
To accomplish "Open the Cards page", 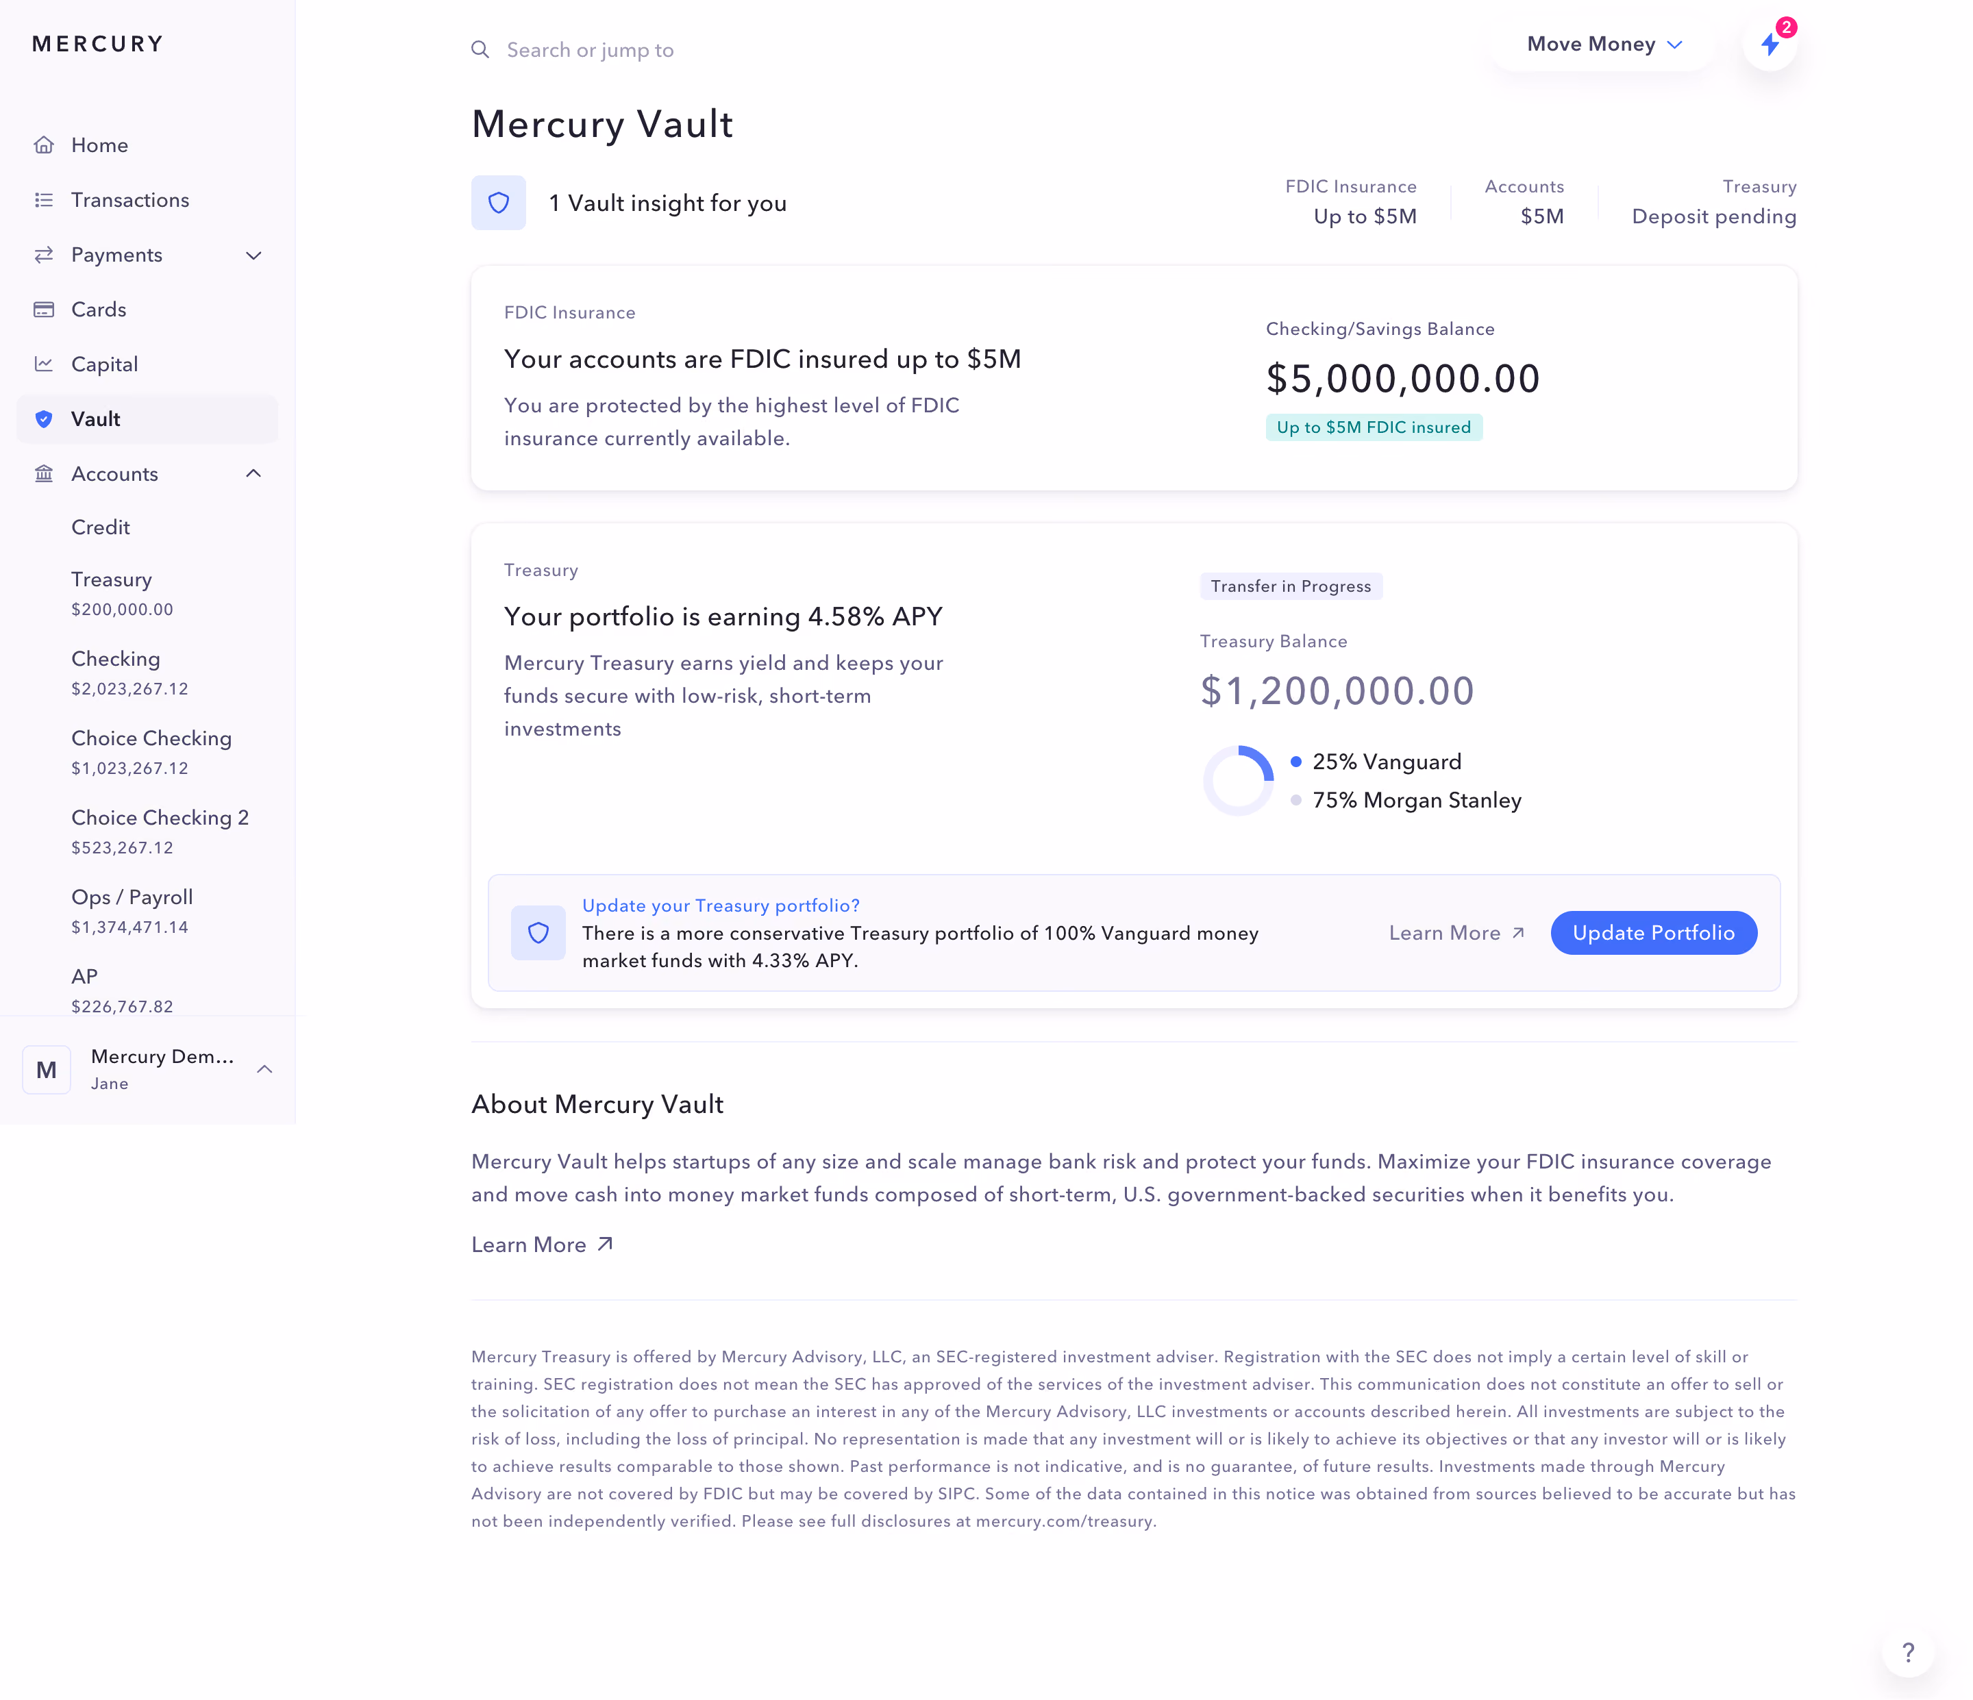I will (147, 310).
